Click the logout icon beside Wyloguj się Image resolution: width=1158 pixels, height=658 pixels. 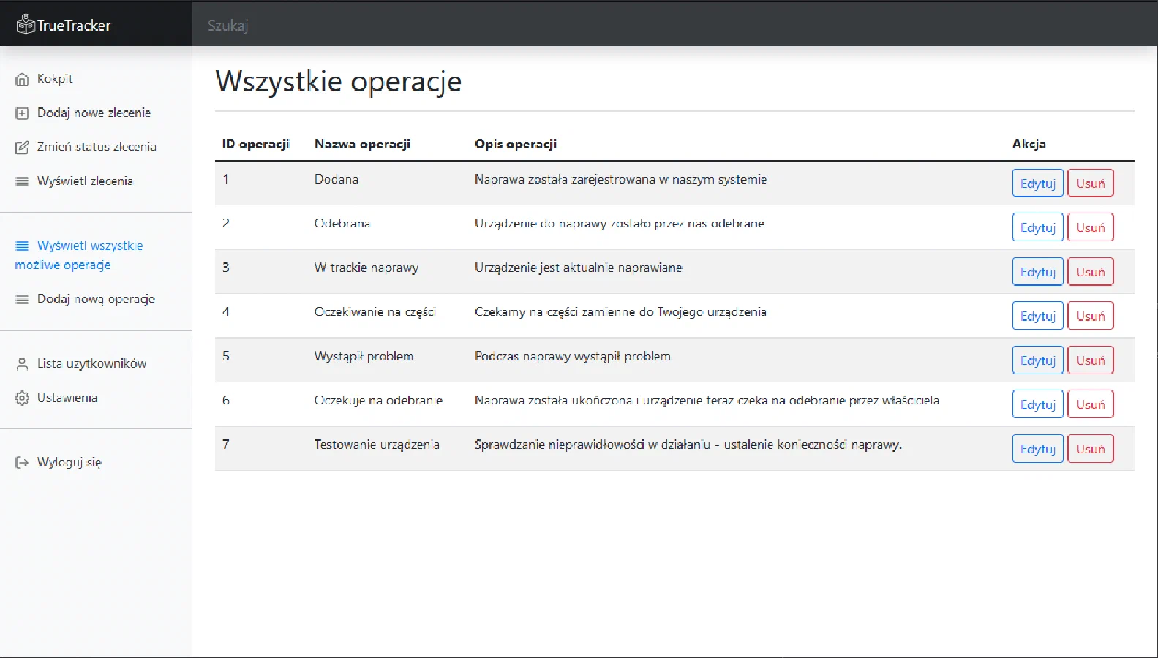22,463
